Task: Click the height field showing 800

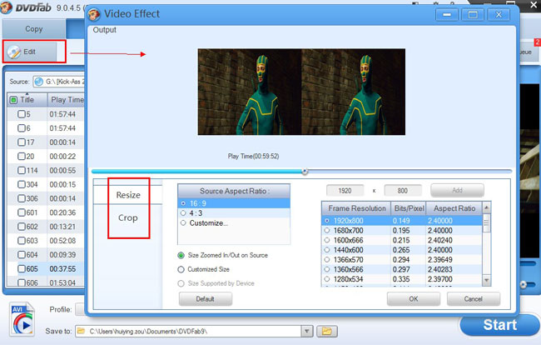Action: click(403, 191)
